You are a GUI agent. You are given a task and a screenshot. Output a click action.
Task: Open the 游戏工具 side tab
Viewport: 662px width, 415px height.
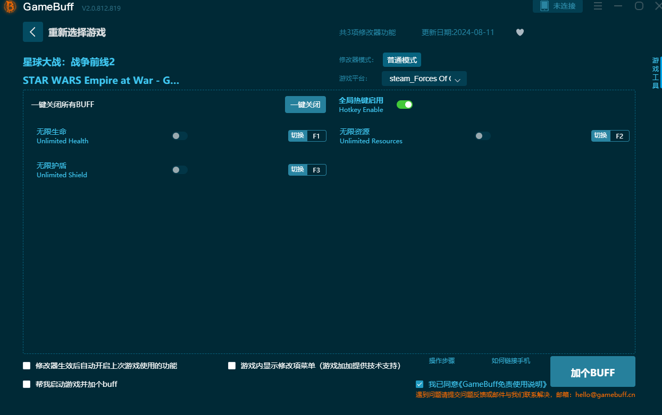pos(656,73)
